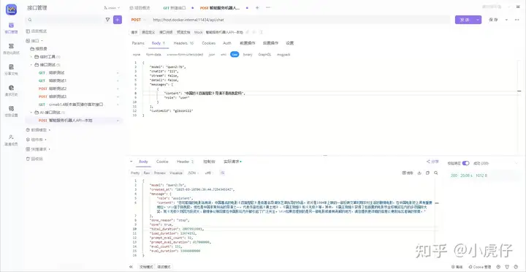The height and width of the screenshot is (272, 526).
Task: Open the JSON format dropdown in response
Action: [194, 173]
